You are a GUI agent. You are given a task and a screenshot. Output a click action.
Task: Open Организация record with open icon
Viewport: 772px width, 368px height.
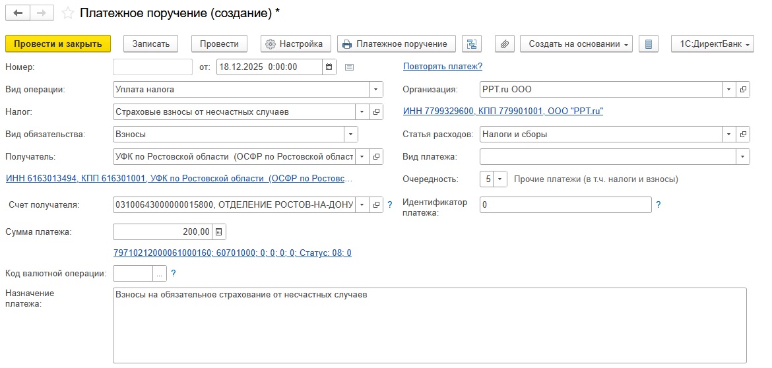[x=743, y=90]
